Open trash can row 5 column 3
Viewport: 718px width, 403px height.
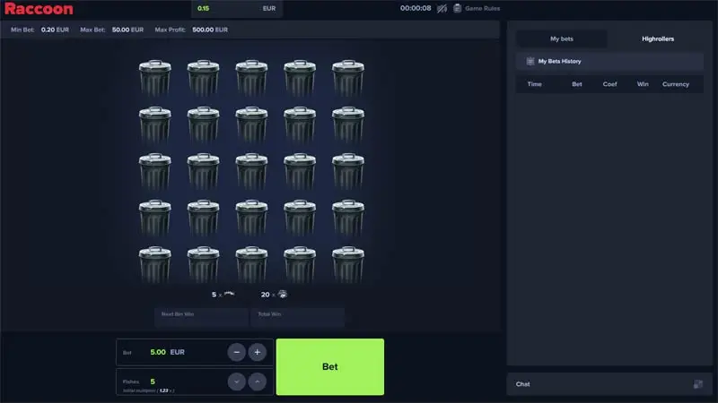(x=251, y=264)
